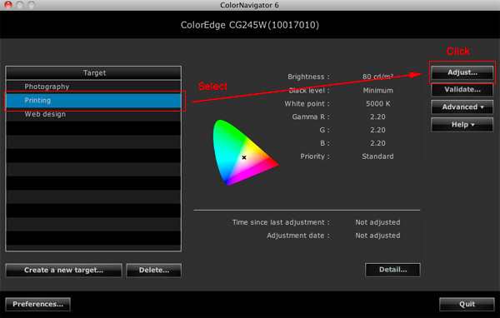Choose the Web design target
Screen dimensions: 500x318
click(x=93, y=114)
